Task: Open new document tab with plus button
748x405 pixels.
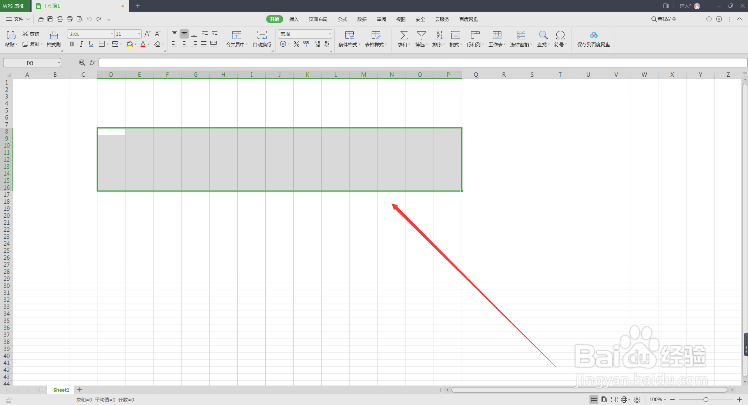Action: [138, 6]
